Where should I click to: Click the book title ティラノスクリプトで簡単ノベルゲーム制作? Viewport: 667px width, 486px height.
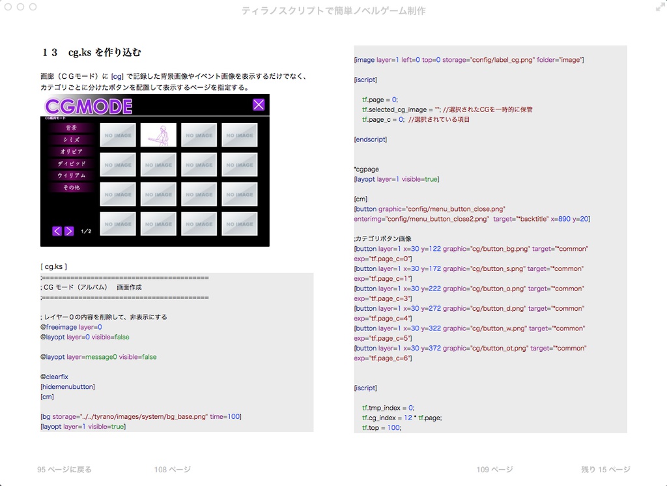pyautogui.click(x=333, y=10)
